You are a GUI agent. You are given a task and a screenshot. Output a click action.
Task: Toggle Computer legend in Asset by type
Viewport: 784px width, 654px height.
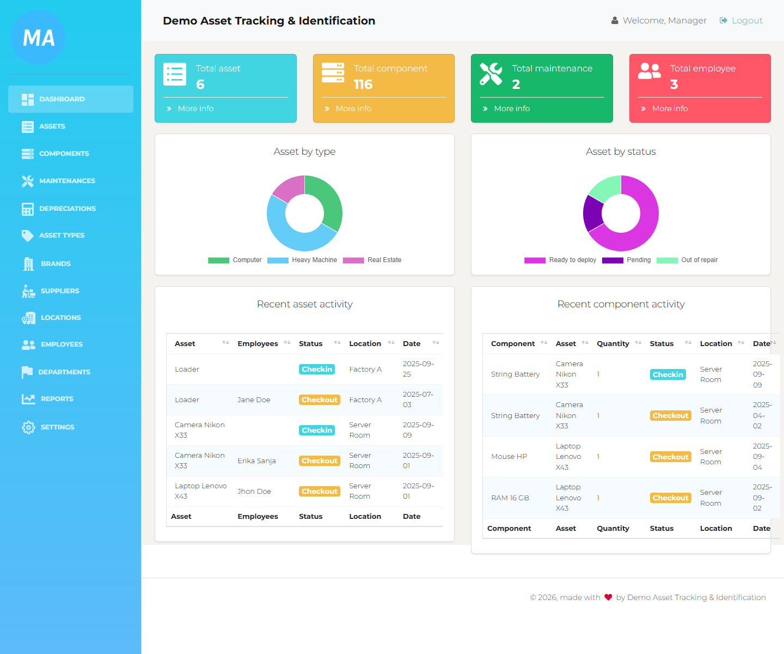(x=235, y=260)
